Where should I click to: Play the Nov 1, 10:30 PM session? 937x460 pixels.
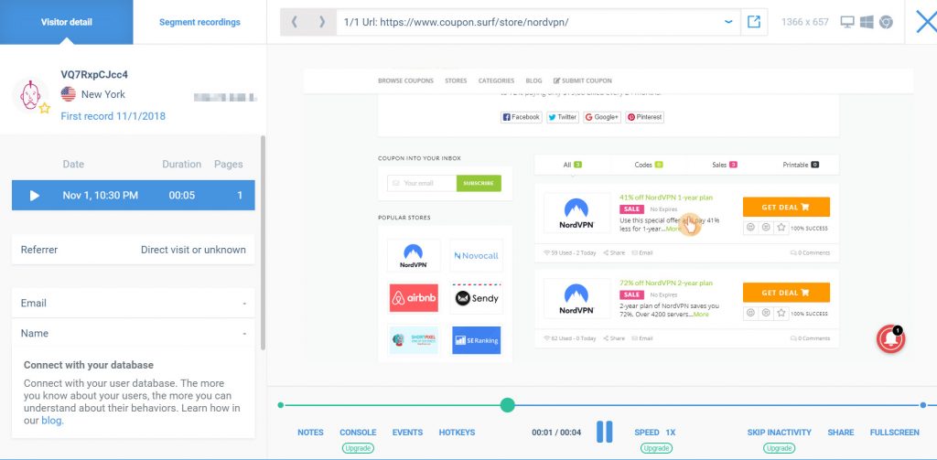click(x=35, y=196)
